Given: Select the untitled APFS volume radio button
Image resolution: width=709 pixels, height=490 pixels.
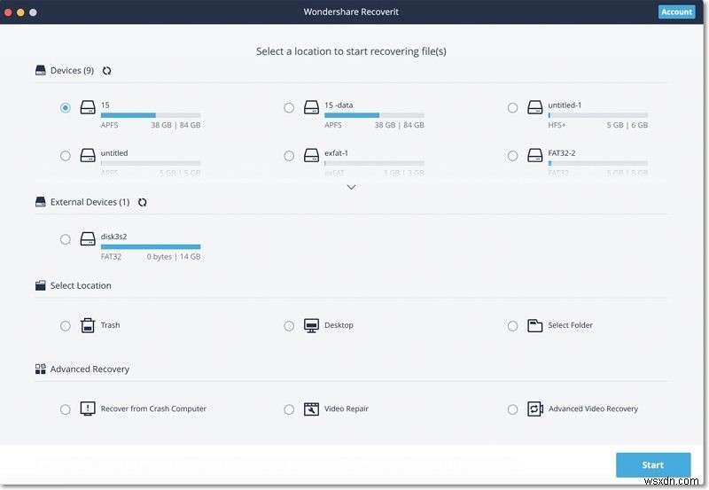Looking at the screenshot, I should pos(65,155).
